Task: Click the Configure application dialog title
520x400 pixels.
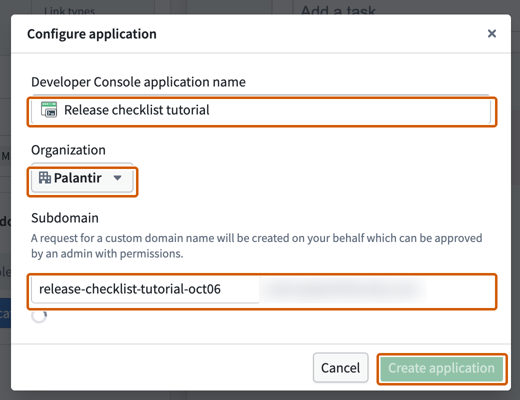Action: (92, 34)
